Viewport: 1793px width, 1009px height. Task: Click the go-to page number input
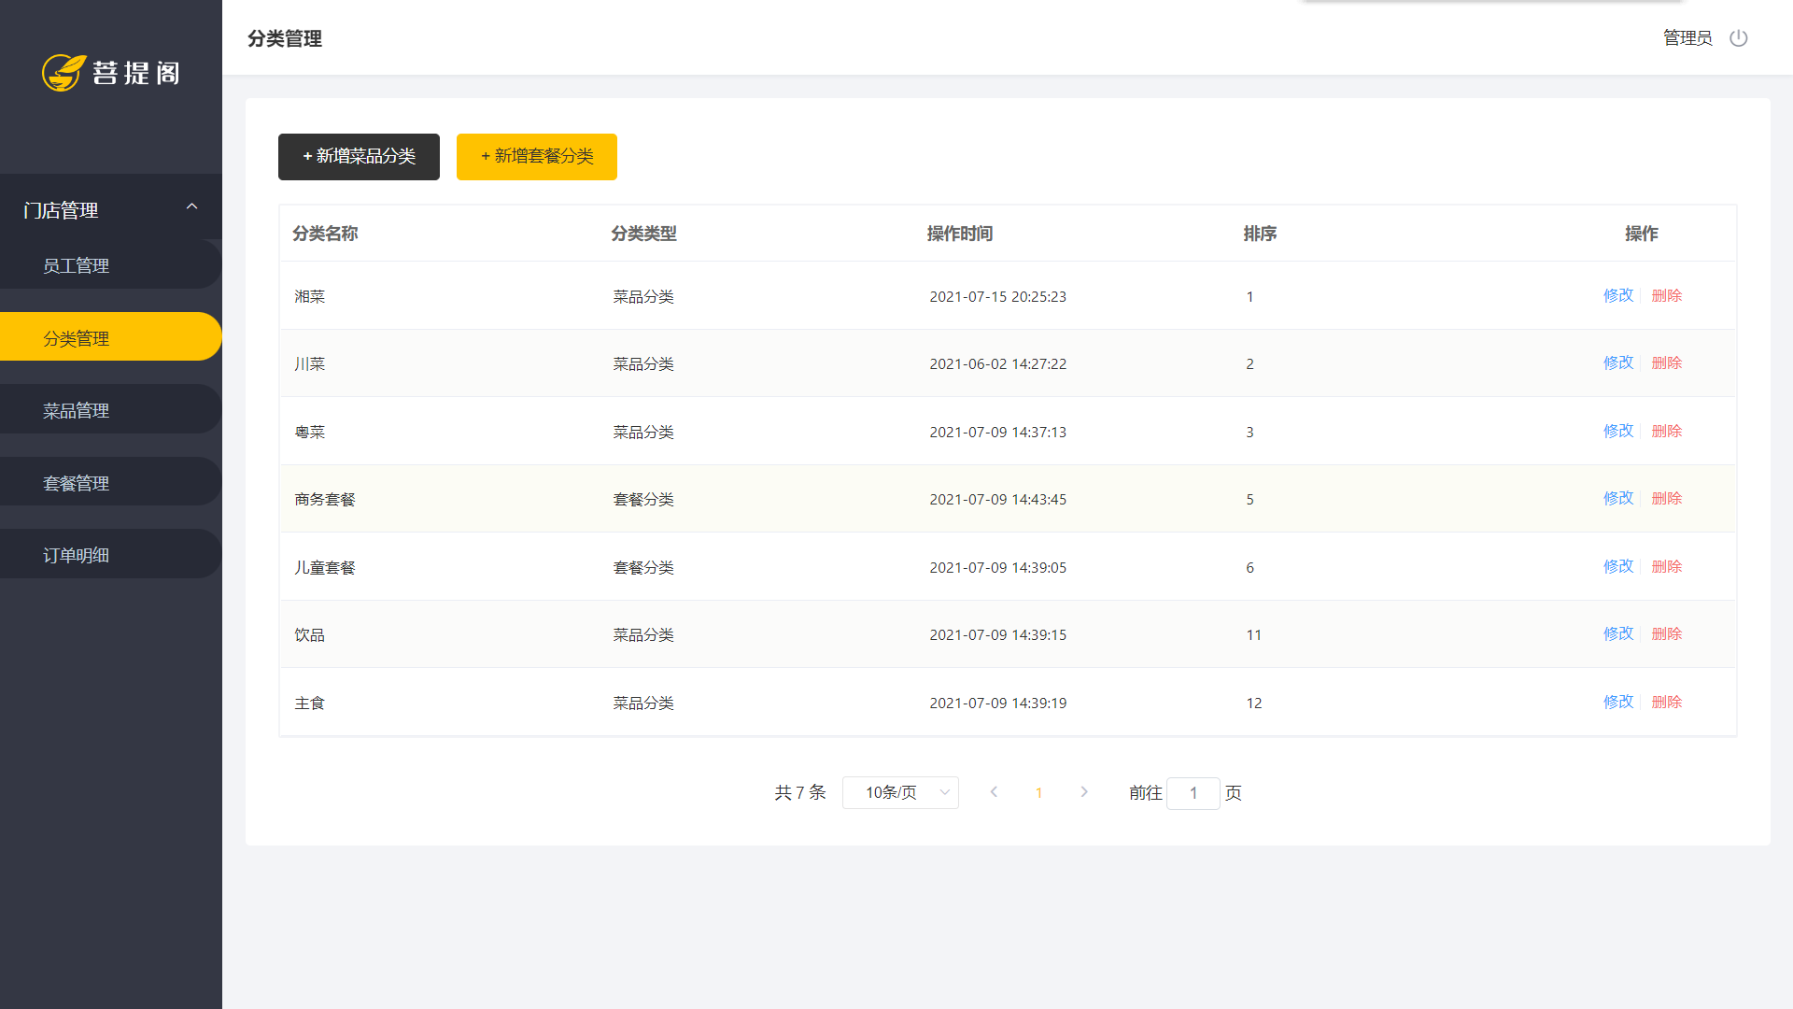[1193, 793]
